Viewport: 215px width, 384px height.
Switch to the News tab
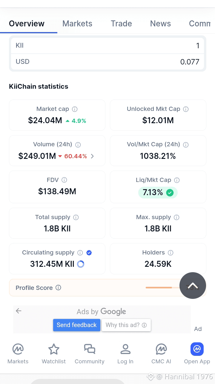pyautogui.click(x=160, y=24)
